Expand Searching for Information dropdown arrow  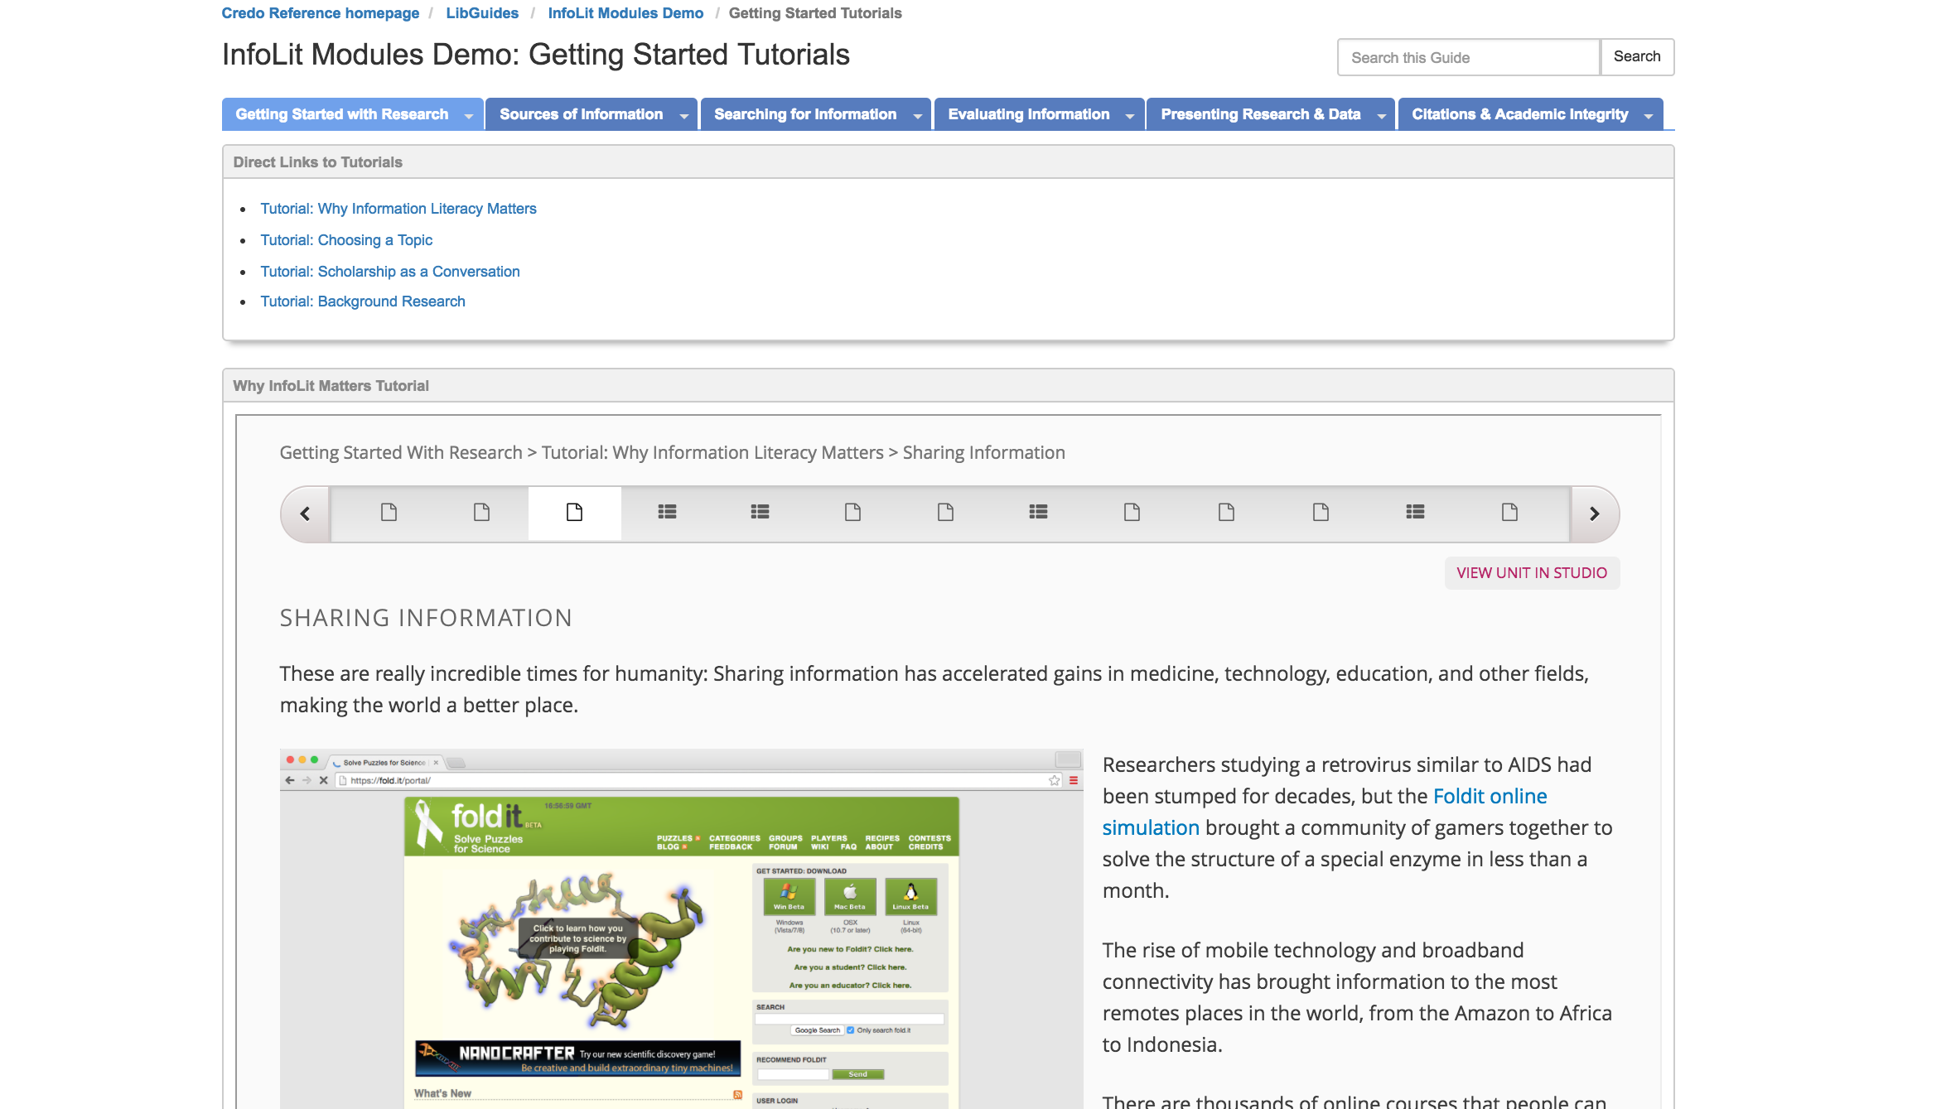coord(917,116)
